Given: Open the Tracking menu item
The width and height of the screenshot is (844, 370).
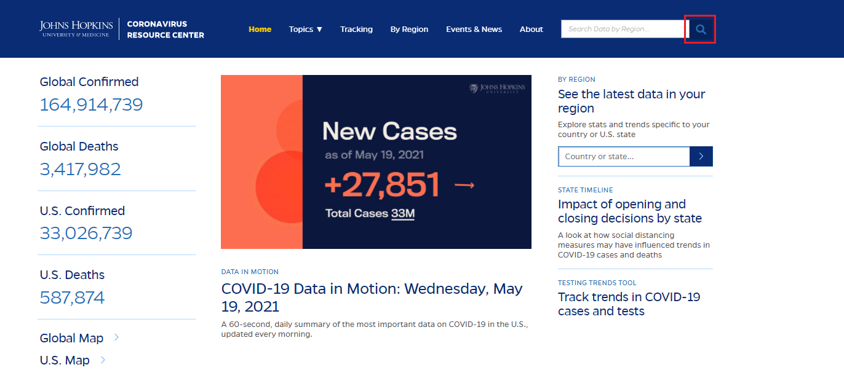Looking at the screenshot, I should coord(356,29).
